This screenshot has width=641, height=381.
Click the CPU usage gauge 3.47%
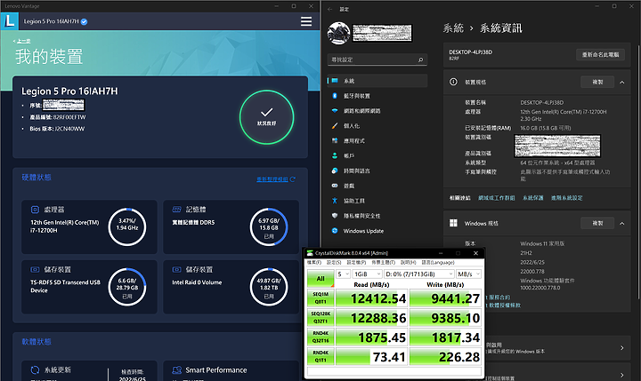point(127,227)
